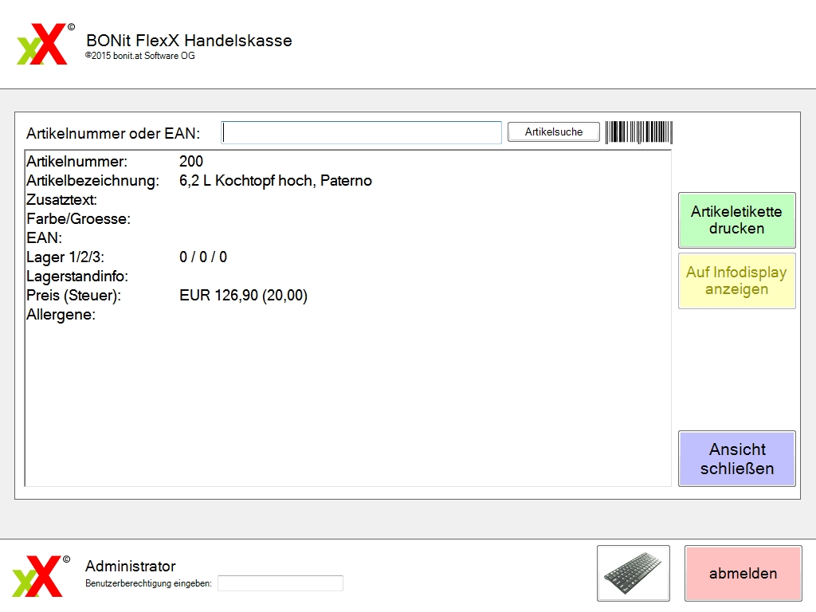816x612 pixels.
Task: Click the 'Artikelbezeichnung:' label
Action: click(92, 181)
